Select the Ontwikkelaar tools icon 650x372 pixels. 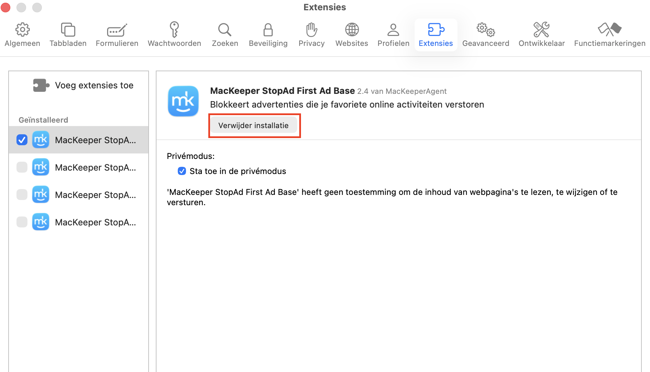tap(542, 34)
